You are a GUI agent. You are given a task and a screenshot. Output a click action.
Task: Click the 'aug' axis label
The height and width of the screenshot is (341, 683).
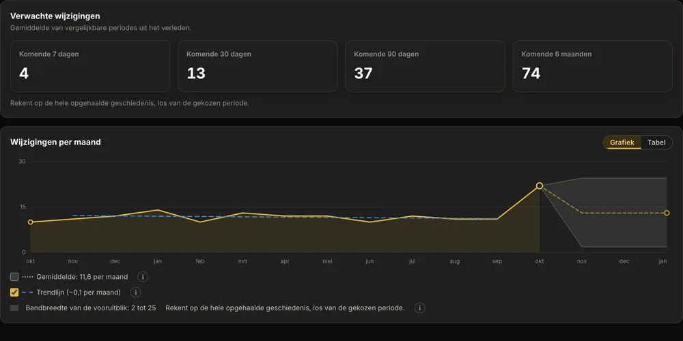[454, 261]
